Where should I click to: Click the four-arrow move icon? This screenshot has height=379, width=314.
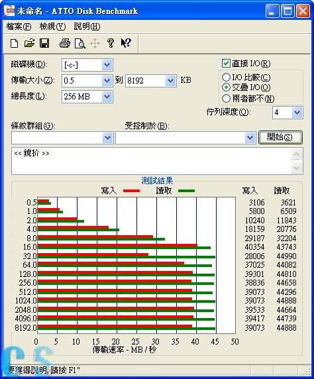95,44
